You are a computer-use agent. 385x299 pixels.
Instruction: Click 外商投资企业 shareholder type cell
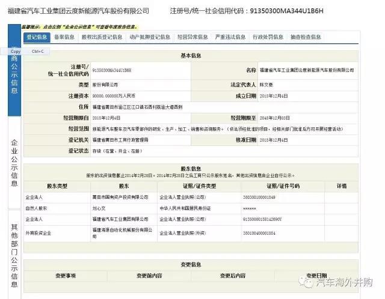pos(38,233)
